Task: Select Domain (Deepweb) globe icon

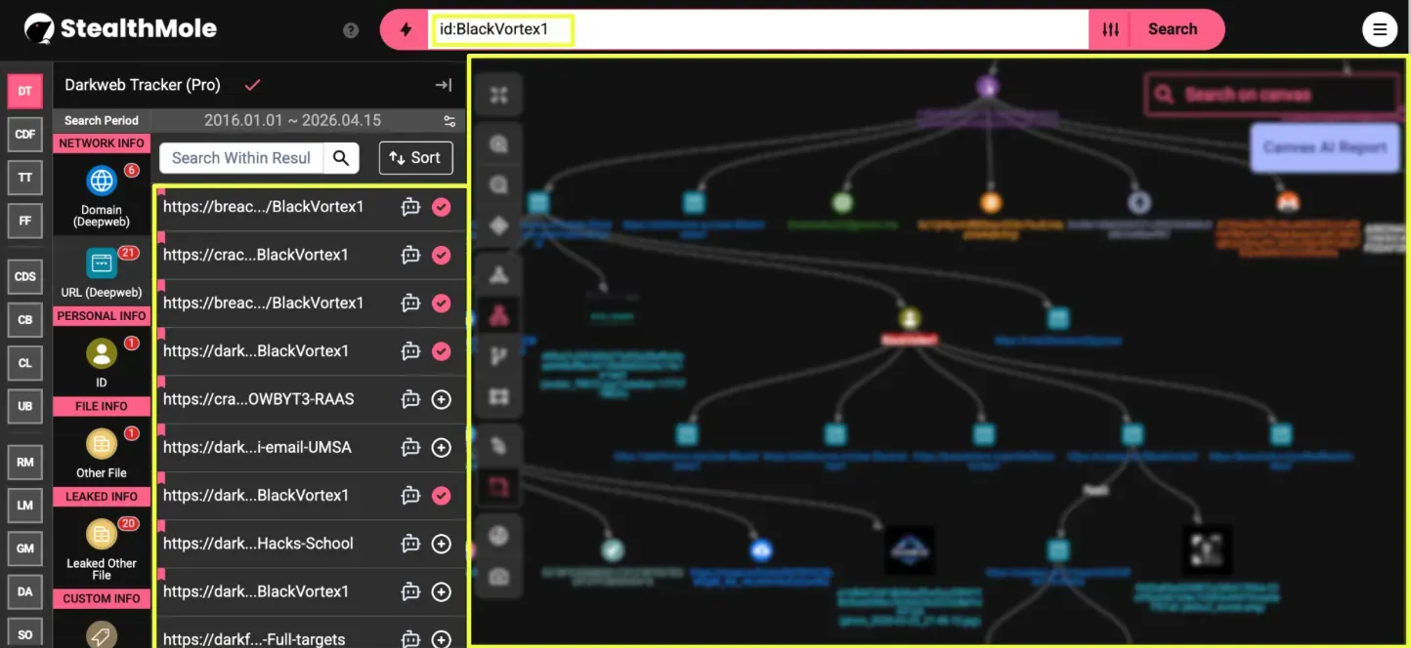Action: [102, 182]
